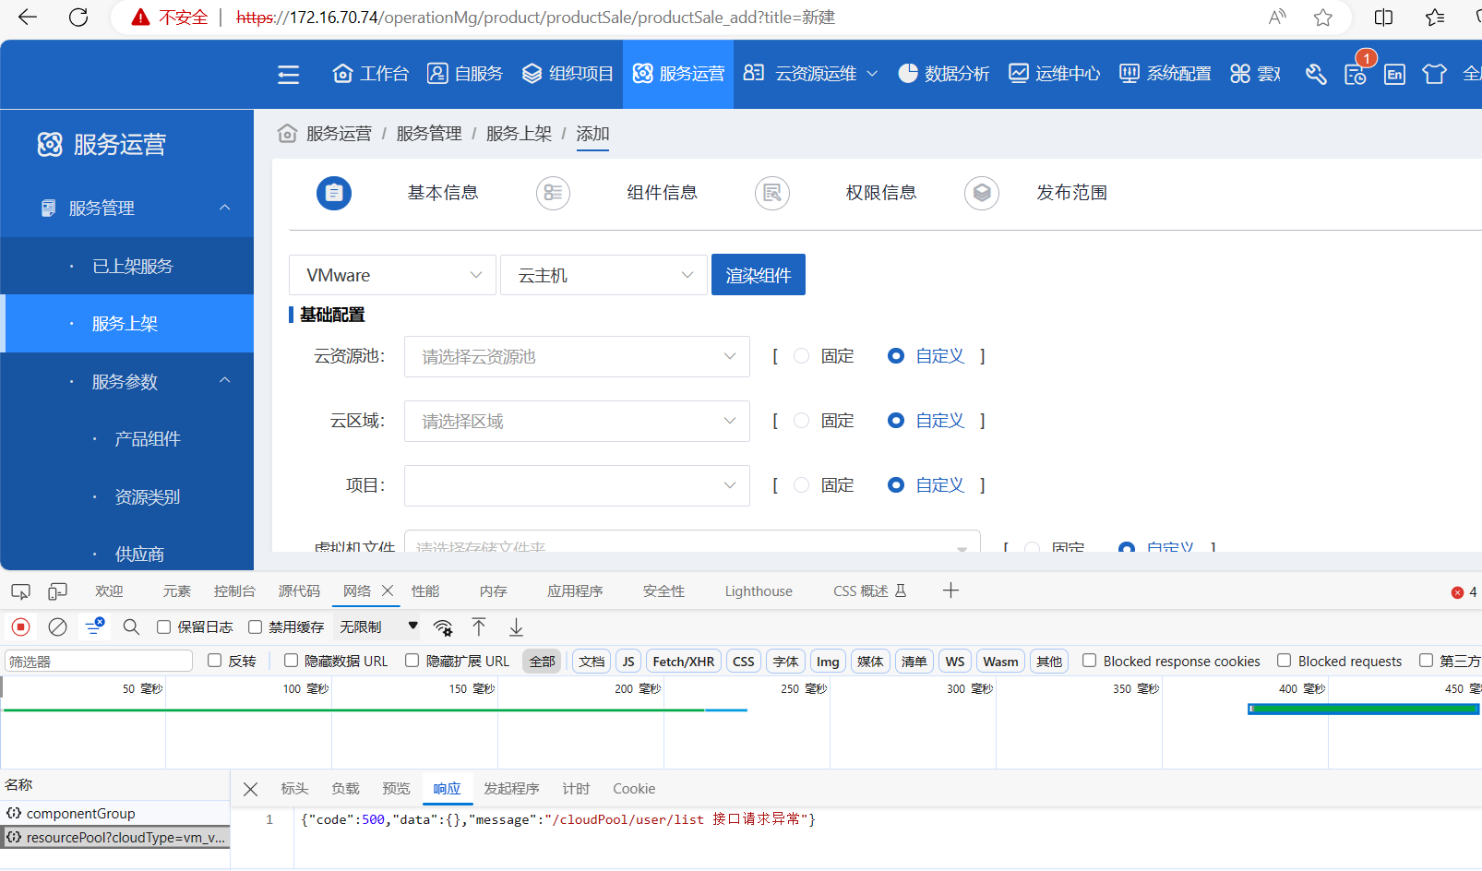Screen dimensions: 1482x871
Task: Switch to the 标头 request tab
Action: coord(294,789)
